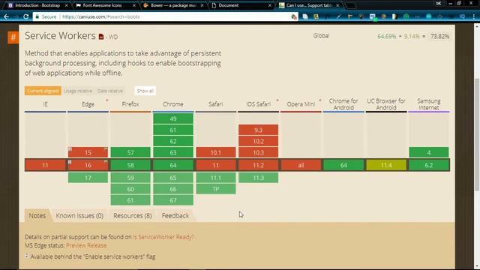
Task: Click the Samsung Internet 4 support cell
Action: click(x=429, y=152)
